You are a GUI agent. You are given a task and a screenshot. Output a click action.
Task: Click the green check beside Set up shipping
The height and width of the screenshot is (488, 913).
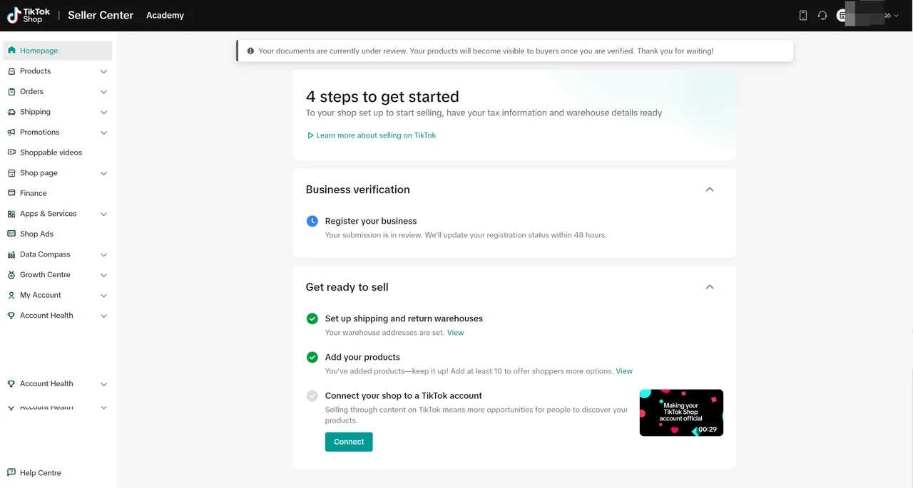coord(312,319)
